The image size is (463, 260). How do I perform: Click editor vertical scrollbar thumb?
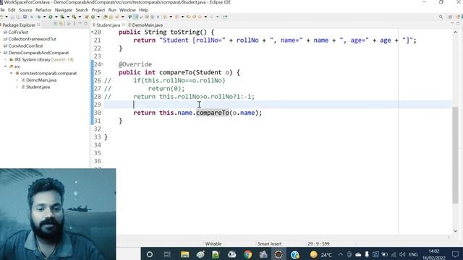pos(455,155)
